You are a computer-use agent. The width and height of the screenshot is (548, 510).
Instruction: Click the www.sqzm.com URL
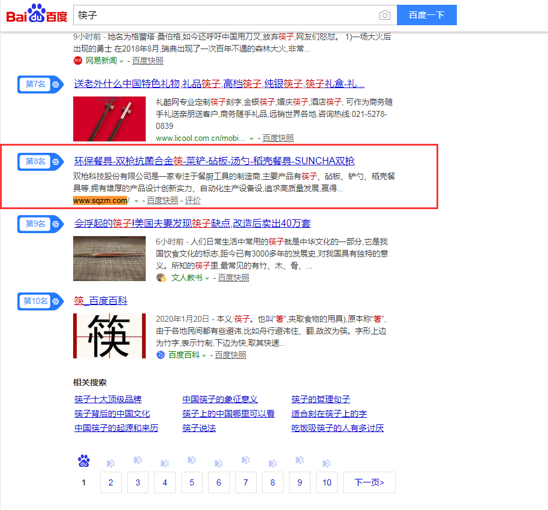(101, 201)
